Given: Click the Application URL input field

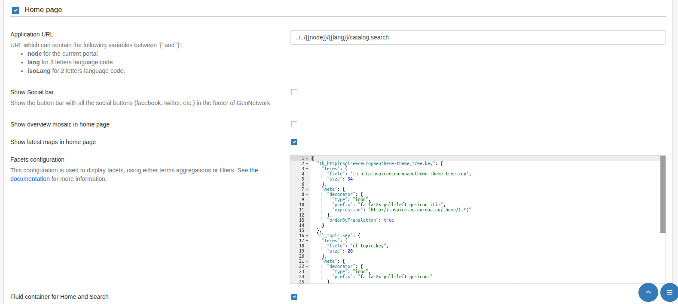Looking at the screenshot, I should [x=477, y=37].
